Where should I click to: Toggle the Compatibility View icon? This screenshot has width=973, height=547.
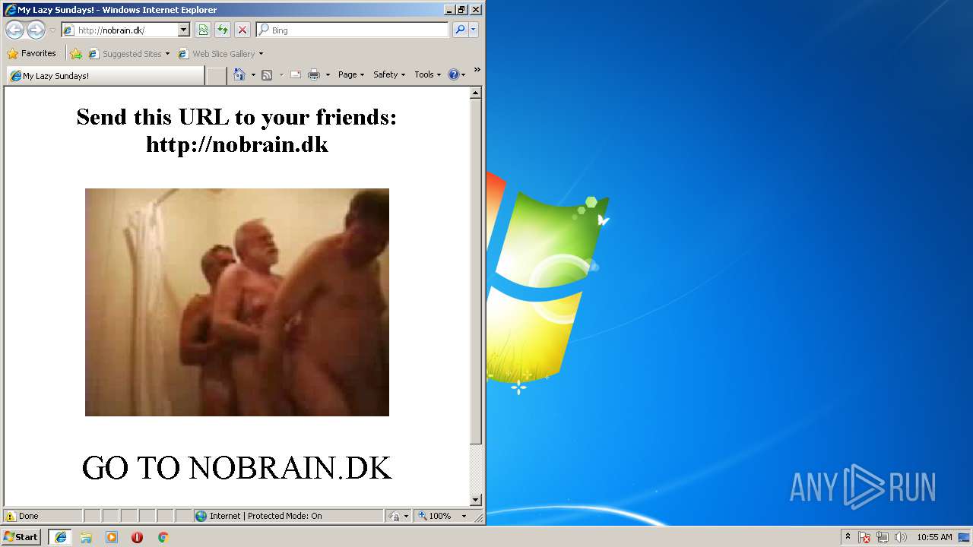click(203, 30)
